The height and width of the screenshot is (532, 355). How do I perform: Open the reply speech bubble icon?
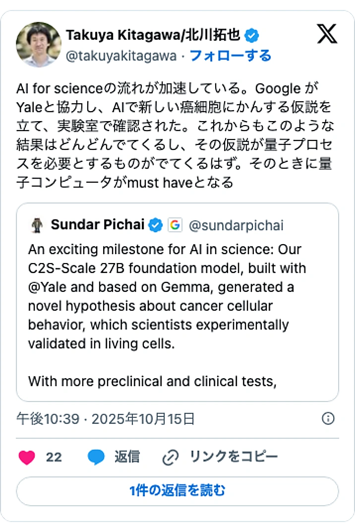(x=97, y=457)
